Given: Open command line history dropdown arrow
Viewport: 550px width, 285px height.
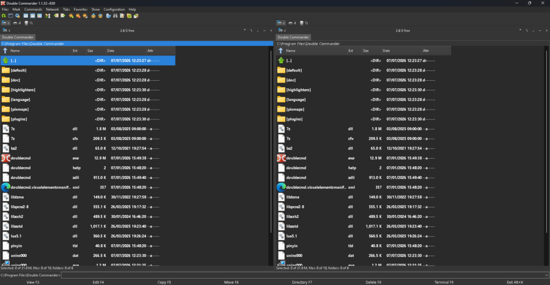Looking at the screenshot, I should (547, 275).
